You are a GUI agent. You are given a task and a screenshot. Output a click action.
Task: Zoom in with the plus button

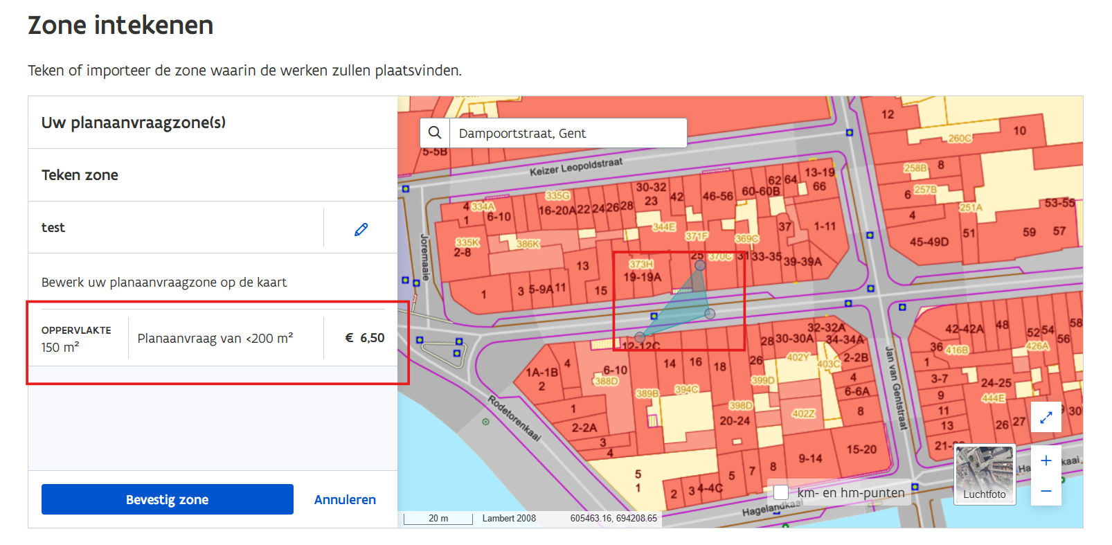pyautogui.click(x=1046, y=461)
